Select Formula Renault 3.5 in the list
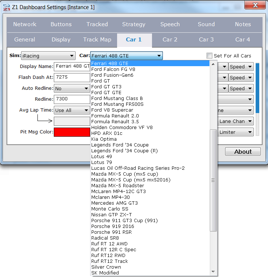 click(150, 122)
